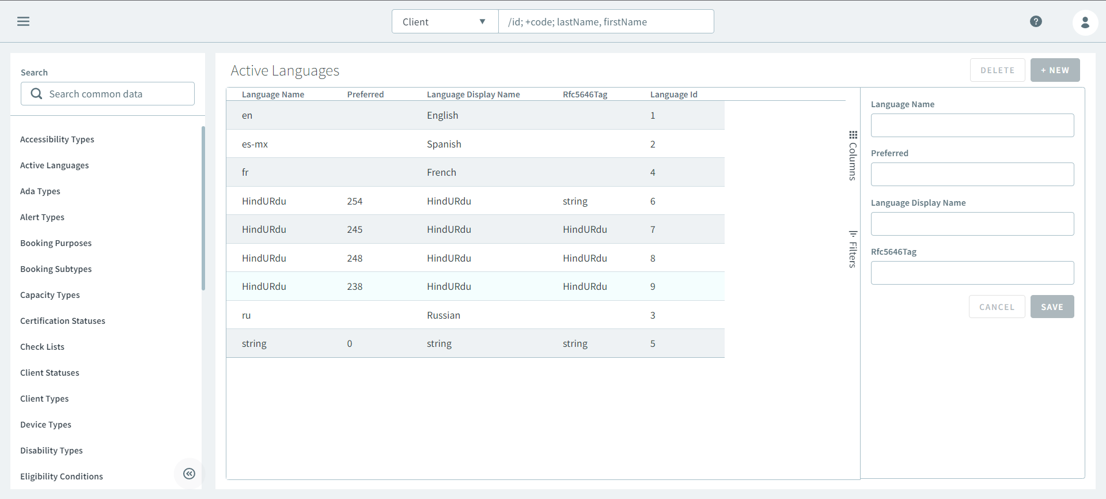Open Disability Types in sidebar
The width and height of the screenshot is (1106, 499).
(51, 451)
